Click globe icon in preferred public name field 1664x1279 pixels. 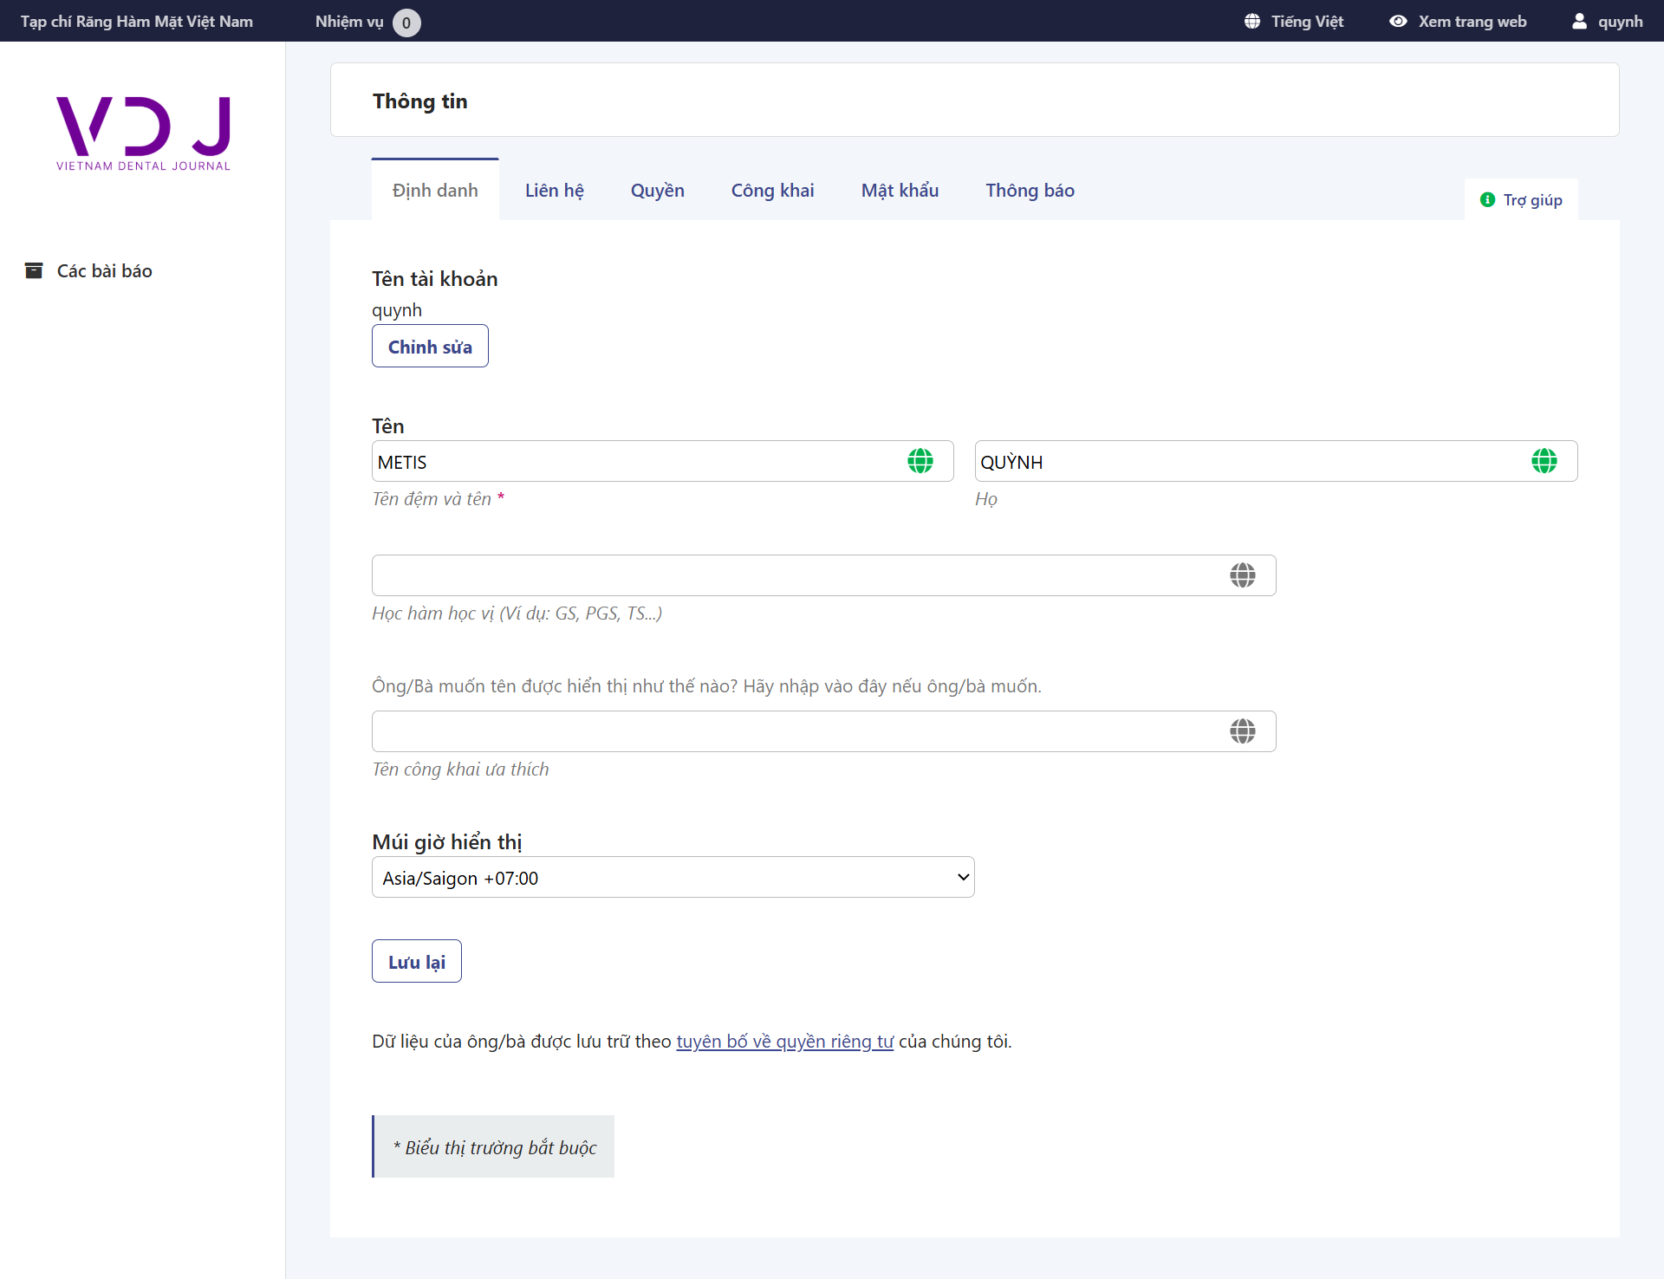point(1243,731)
